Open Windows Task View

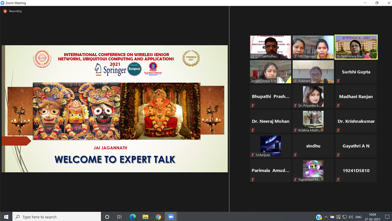[x=119, y=217]
